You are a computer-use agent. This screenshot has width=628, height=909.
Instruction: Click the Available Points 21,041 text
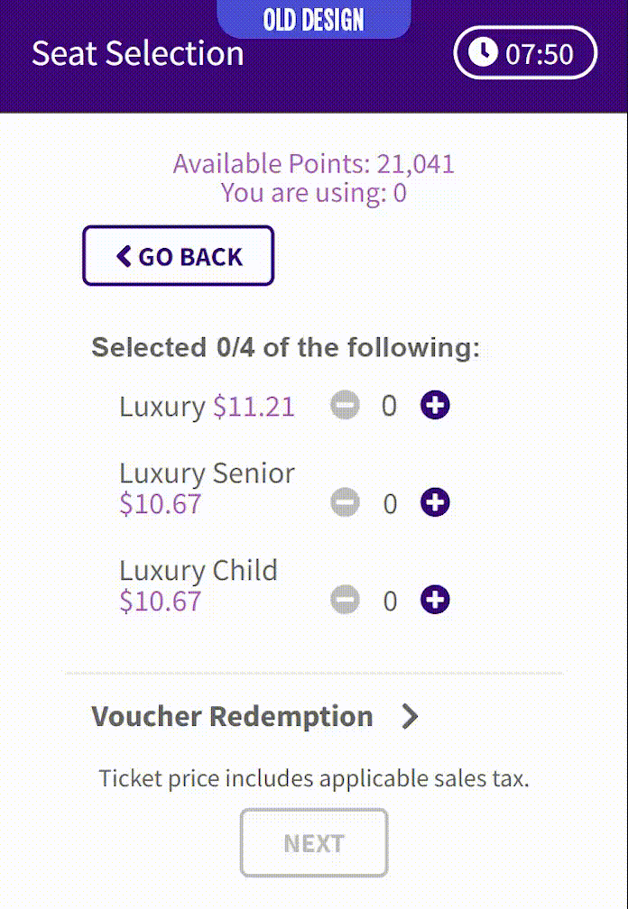tap(313, 164)
